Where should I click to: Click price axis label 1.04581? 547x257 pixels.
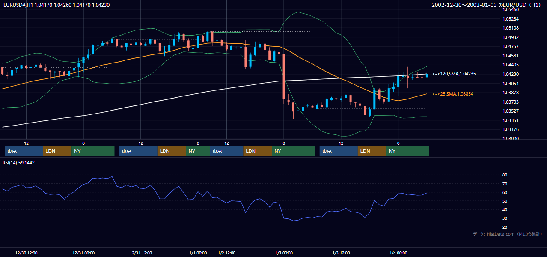pyautogui.click(x=511, y=56)
